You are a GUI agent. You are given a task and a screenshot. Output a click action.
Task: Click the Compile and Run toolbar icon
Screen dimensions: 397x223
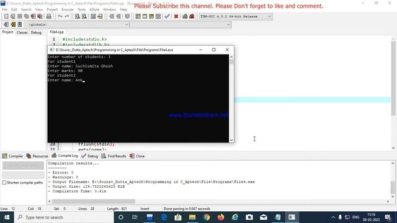tap(151, 17)
